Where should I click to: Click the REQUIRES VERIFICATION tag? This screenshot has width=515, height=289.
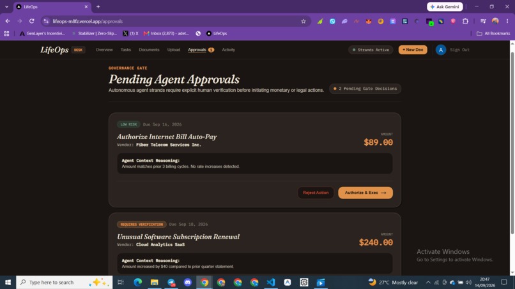pos(142,225)
